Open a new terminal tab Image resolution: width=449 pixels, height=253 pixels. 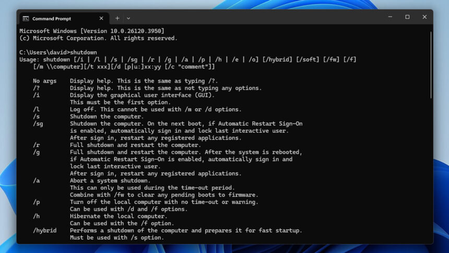117,18
